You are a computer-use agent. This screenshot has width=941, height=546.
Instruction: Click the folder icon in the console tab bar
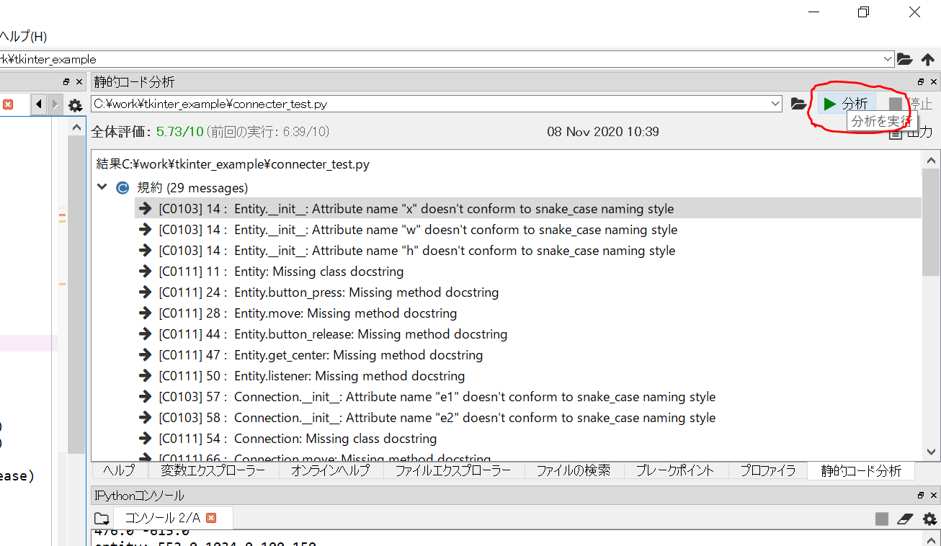(x=101, y=519)
